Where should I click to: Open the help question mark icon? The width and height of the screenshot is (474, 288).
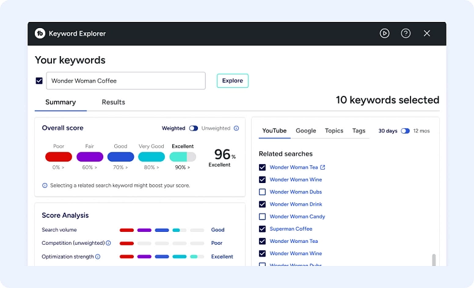pos(406,33)
